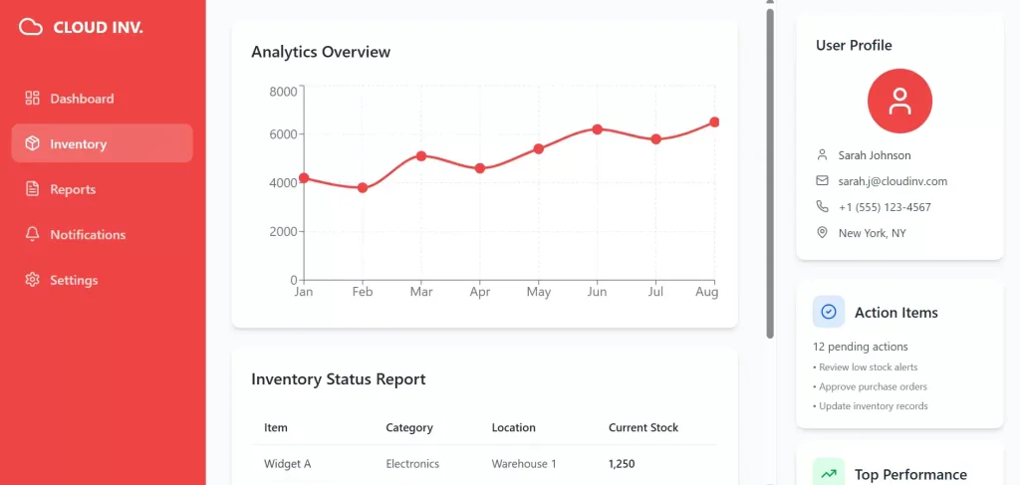This screenshot has width=1020, height=485.
Task: Select the Inventory menu item
Action: [x=103, y=143]
